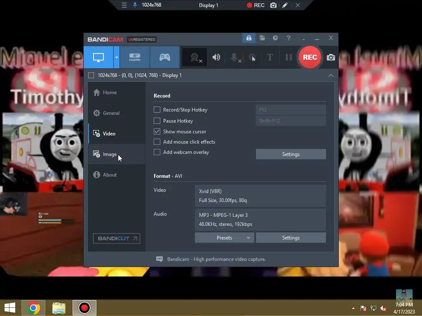
Task: Toggle the text overlay T icon
Action: click(270, 57)
